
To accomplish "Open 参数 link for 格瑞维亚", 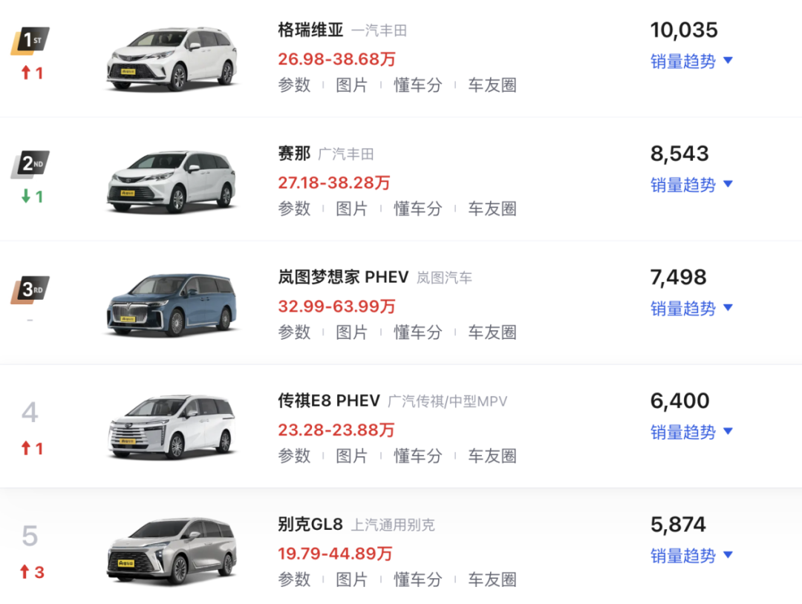I will (x=294, y=85).
